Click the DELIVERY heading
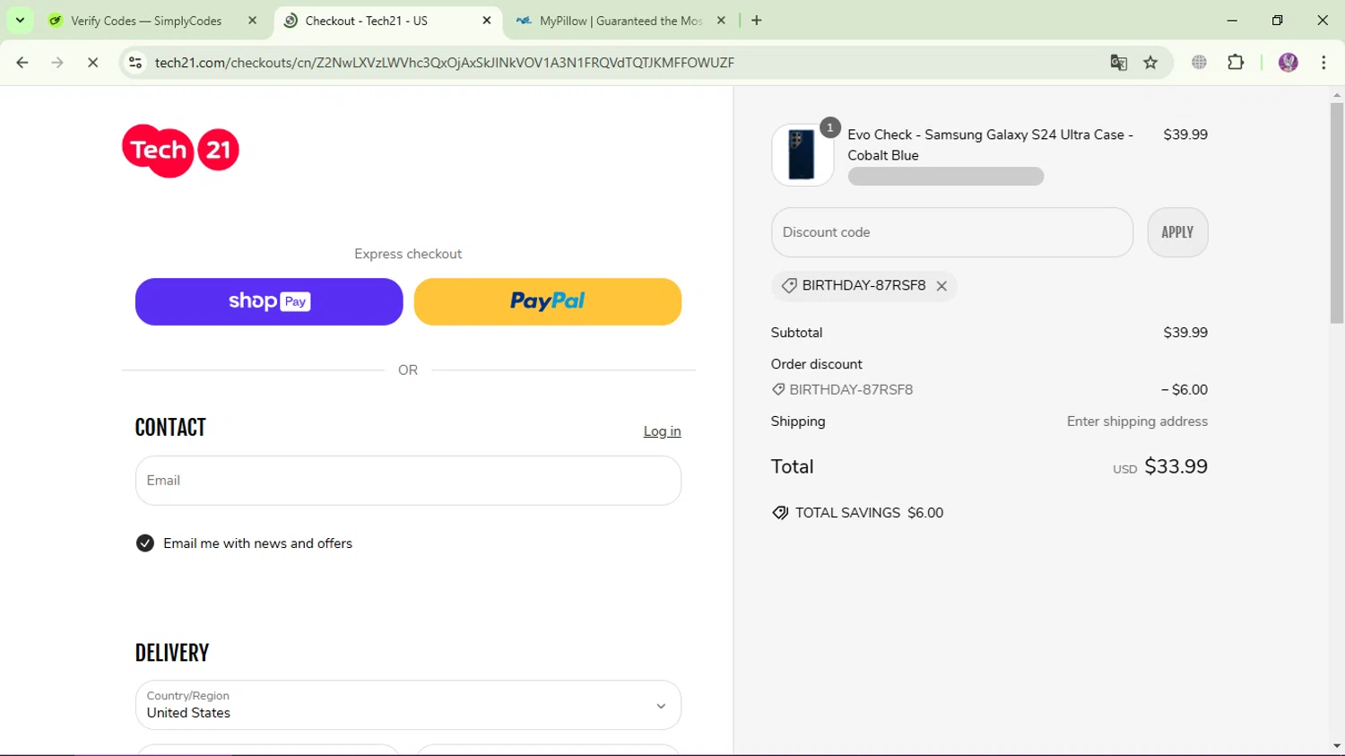The width and height of the screenshot is (1345, 756). pos(172,653)
